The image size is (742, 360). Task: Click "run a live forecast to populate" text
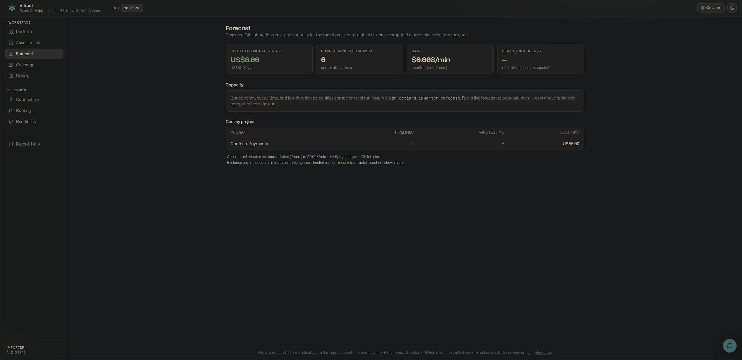526,68
